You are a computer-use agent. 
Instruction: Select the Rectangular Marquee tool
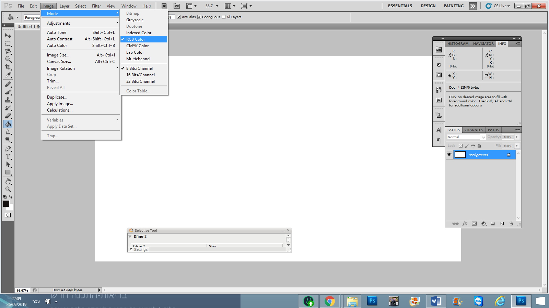click(x=8, y=43)
